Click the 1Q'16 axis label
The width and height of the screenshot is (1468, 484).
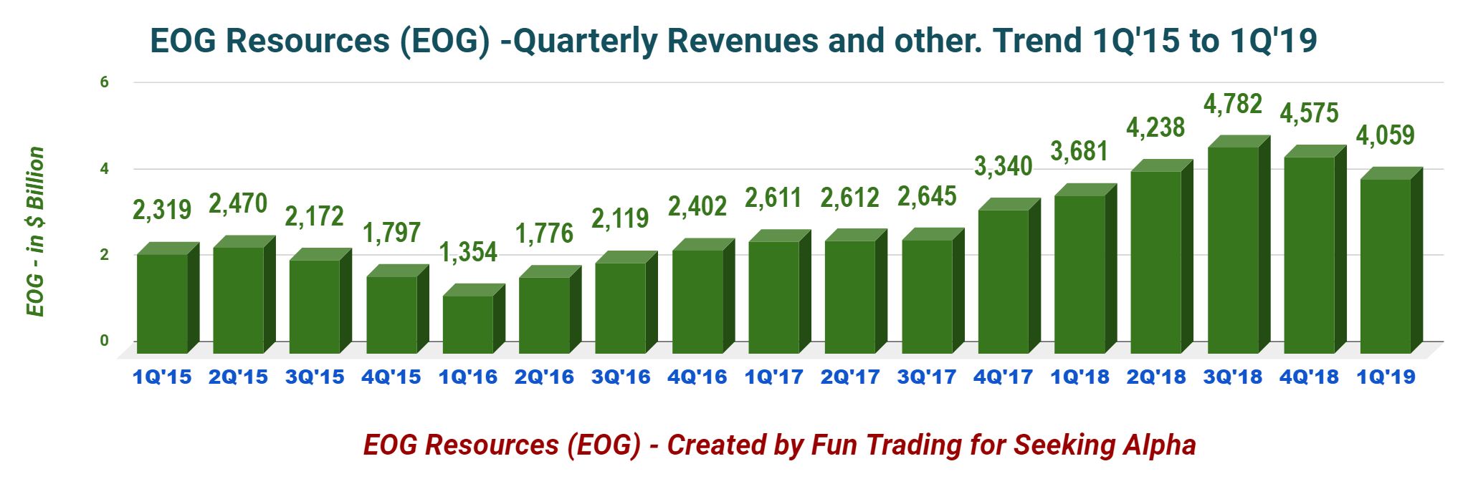click(x=468, y=377)
